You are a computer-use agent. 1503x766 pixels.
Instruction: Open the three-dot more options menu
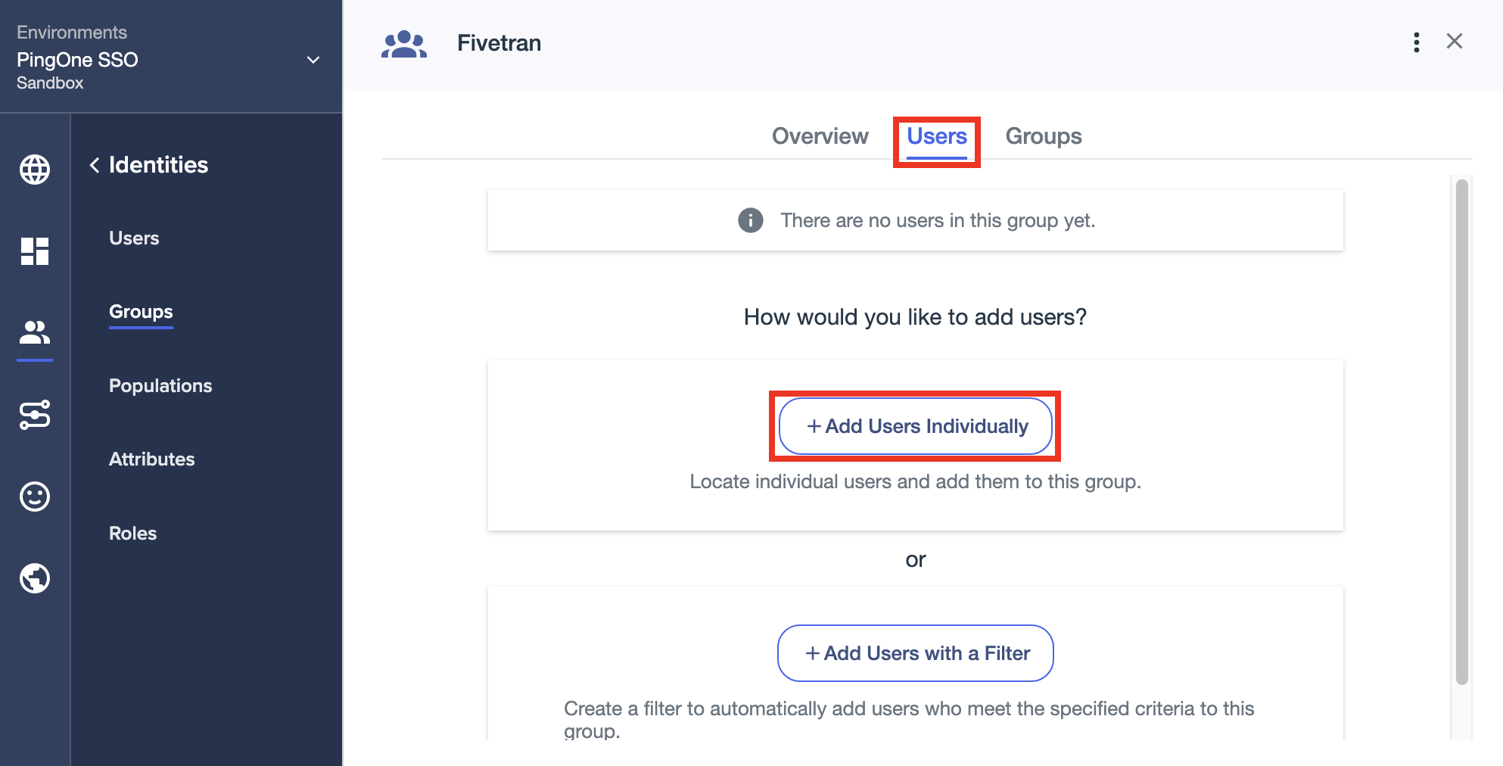click(x=1417, y=42)
